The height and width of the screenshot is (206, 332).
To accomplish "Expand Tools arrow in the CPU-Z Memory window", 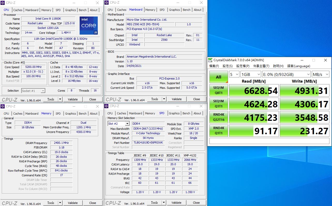I will pos(60,203).
